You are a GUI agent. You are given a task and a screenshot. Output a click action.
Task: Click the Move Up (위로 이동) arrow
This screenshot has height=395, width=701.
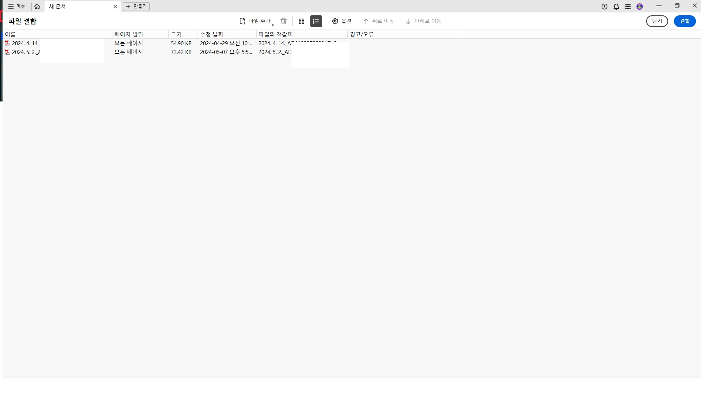tap(365, 21)
